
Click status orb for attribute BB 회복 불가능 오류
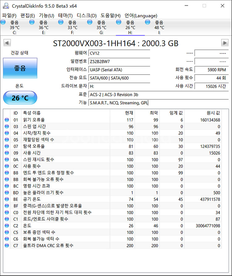click(7, 179)
